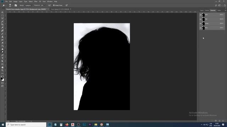Select the Ellipse shape tool
The width and height of the screenshot is (227, 127).
[2, 64]
